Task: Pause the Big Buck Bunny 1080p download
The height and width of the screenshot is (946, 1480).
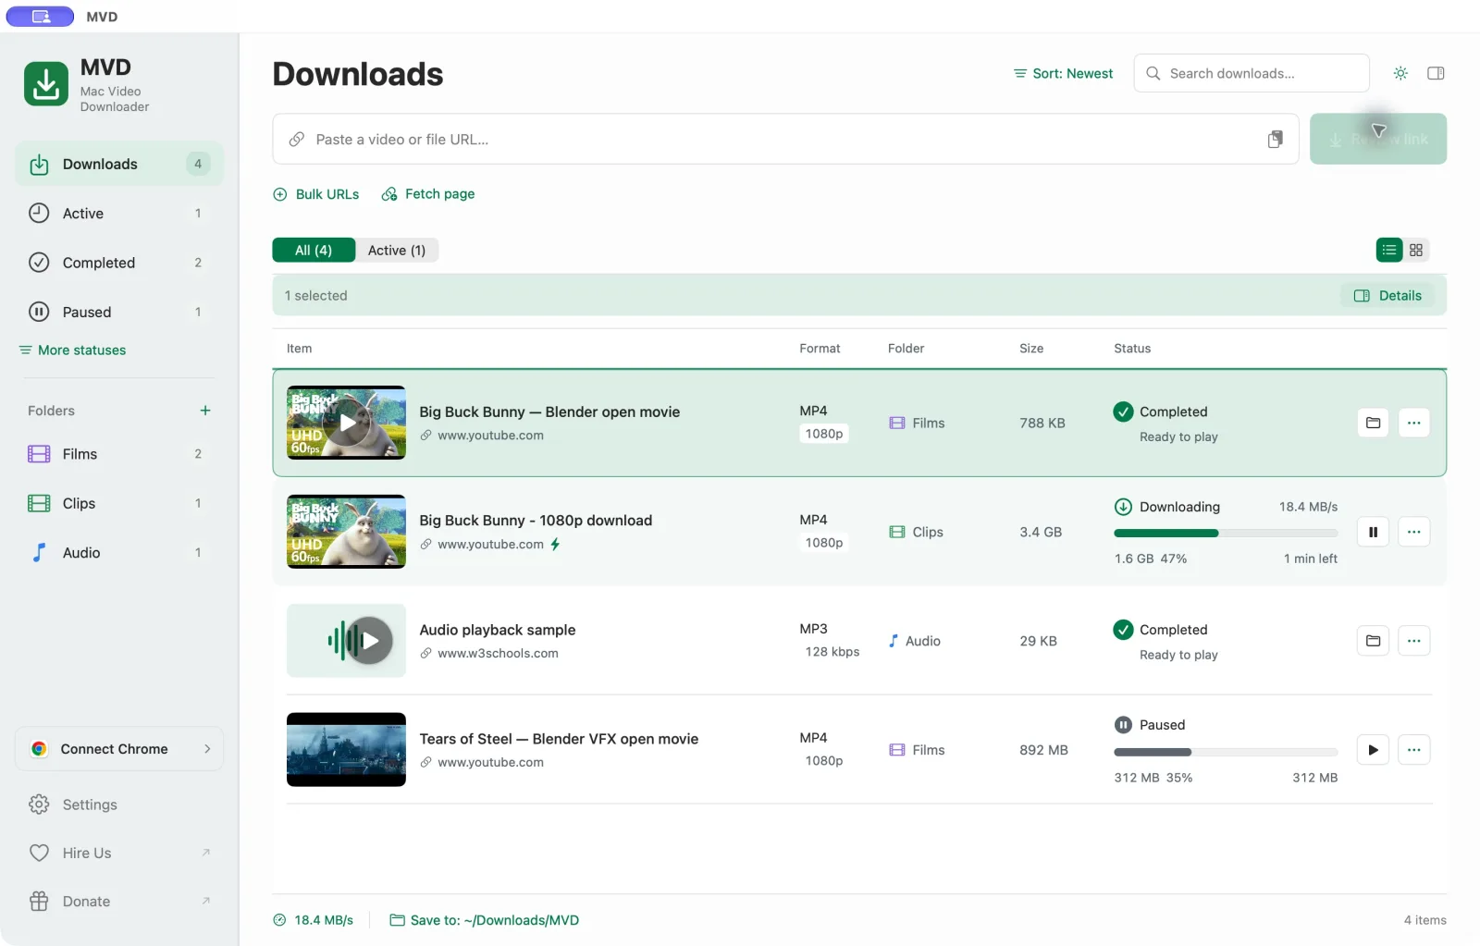Action: click(1373, 532)
